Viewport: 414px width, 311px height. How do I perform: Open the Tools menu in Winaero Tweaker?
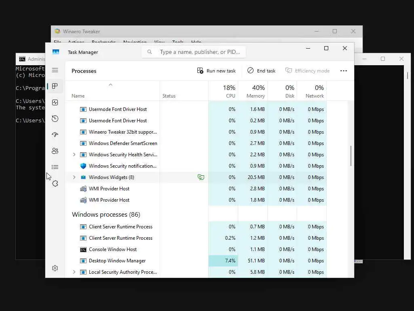(x=178, y=42)
